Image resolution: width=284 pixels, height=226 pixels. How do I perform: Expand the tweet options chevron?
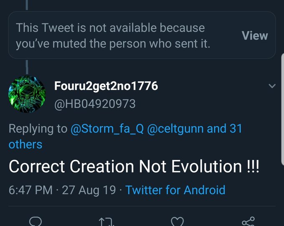coord(272,86)
